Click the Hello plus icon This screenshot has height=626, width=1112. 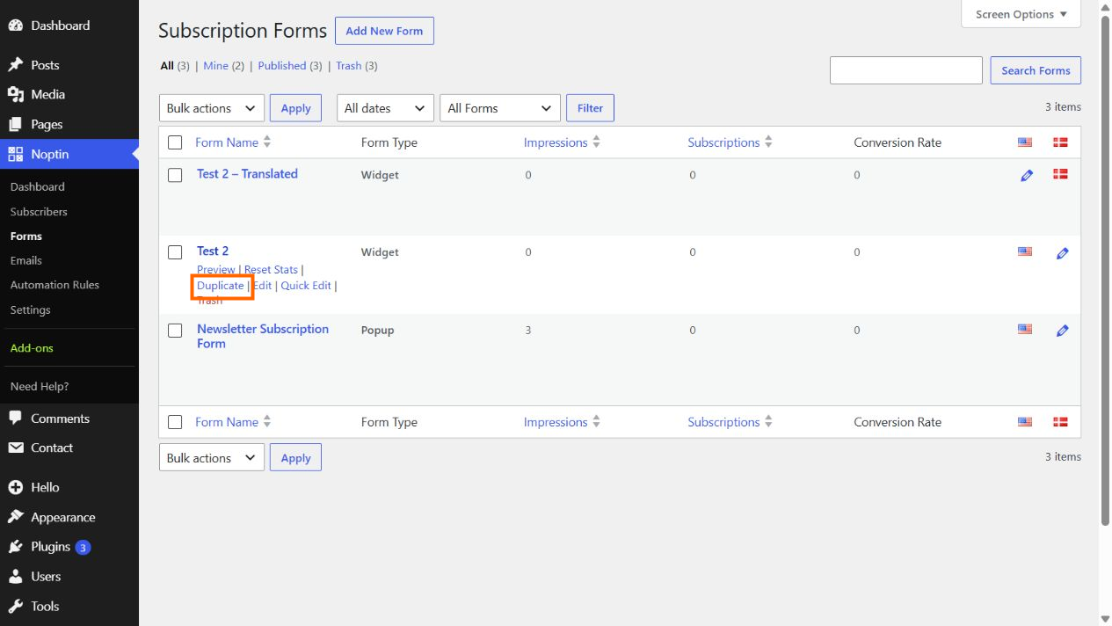pyautogui.click(x=16, y=487)
